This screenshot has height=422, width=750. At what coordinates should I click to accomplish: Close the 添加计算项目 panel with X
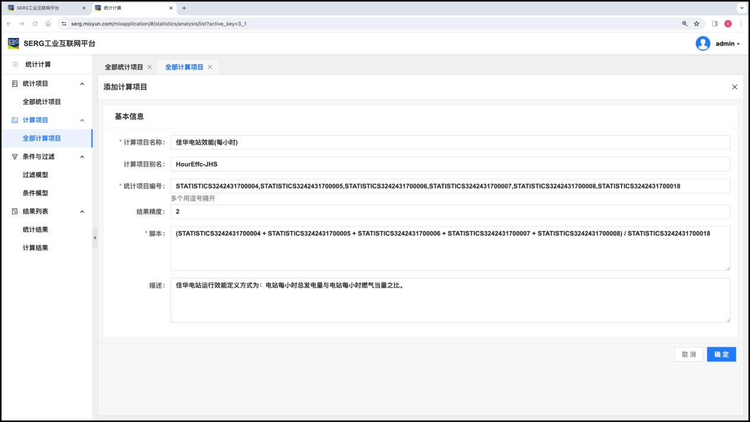[x=735, y=87]
